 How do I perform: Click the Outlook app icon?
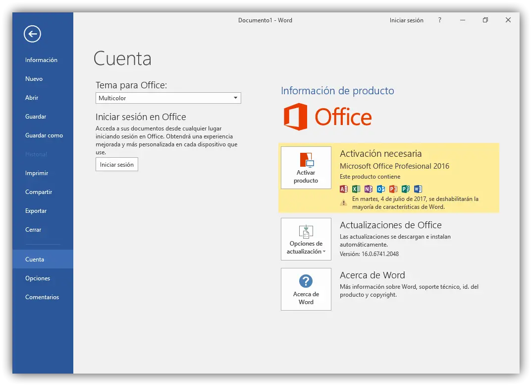pyautogui.click(x=381, y=189)
